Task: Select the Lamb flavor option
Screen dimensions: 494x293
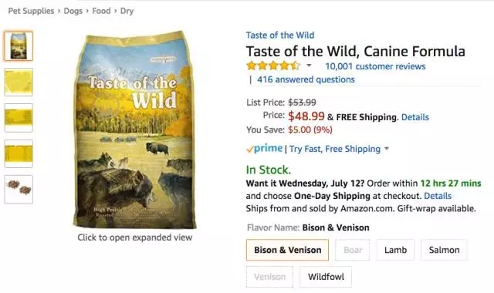Action: (x=395, y=250)
